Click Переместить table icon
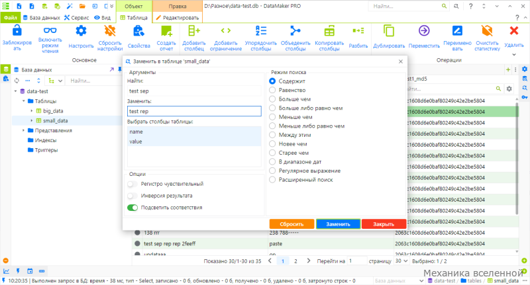The image size is (530, 285). click(424, 30)
